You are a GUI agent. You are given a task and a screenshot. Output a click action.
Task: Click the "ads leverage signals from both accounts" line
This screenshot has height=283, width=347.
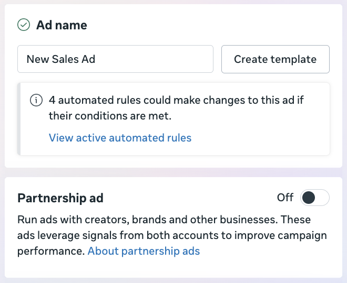(x=172, y=235)
